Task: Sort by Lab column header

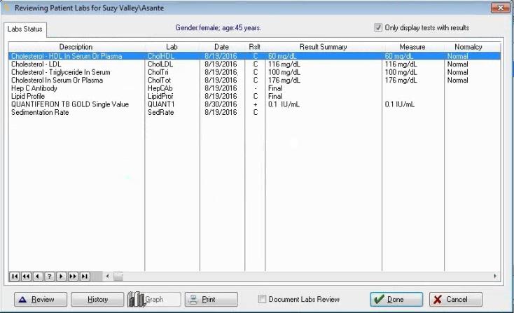Action: click(172, 47)
